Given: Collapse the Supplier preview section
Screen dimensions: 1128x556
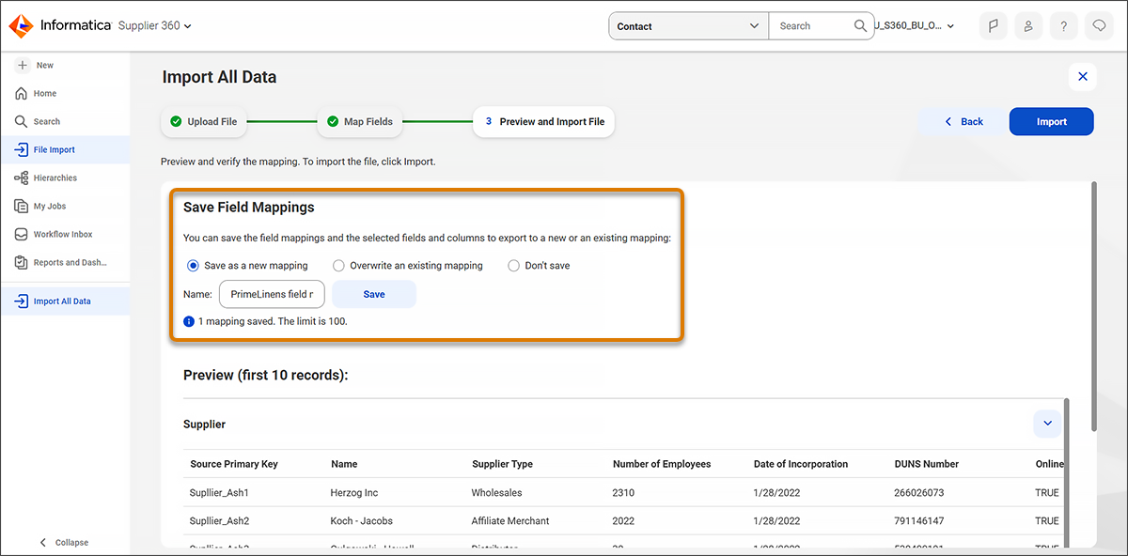Looking at the screenshot, I should pyautogui.click(x=1047, y=424).
